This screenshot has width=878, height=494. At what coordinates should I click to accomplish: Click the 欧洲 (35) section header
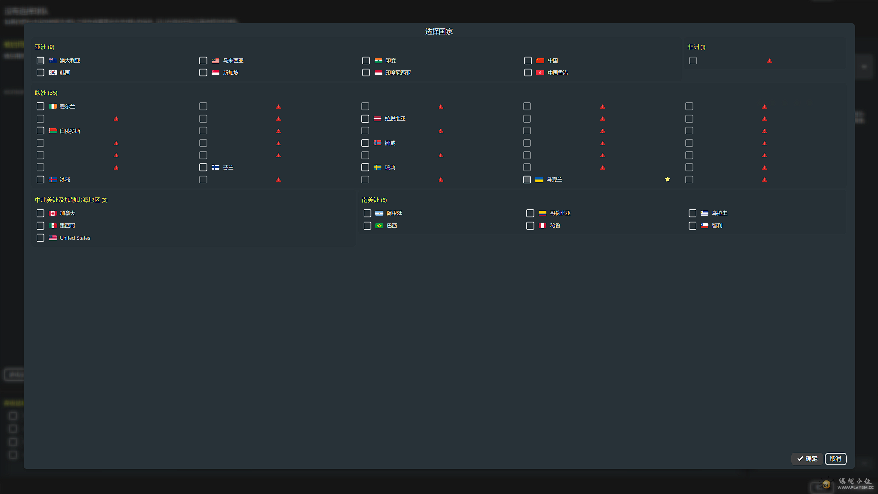[46, 93]
